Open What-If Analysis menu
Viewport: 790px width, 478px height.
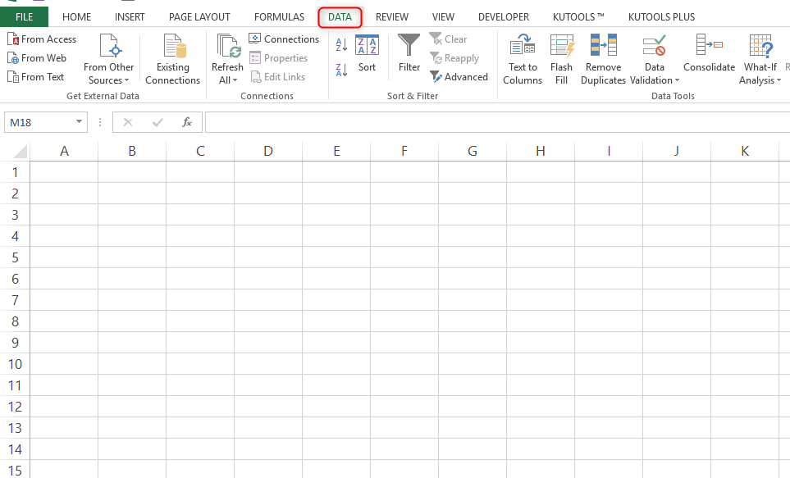tap(760, 59)
